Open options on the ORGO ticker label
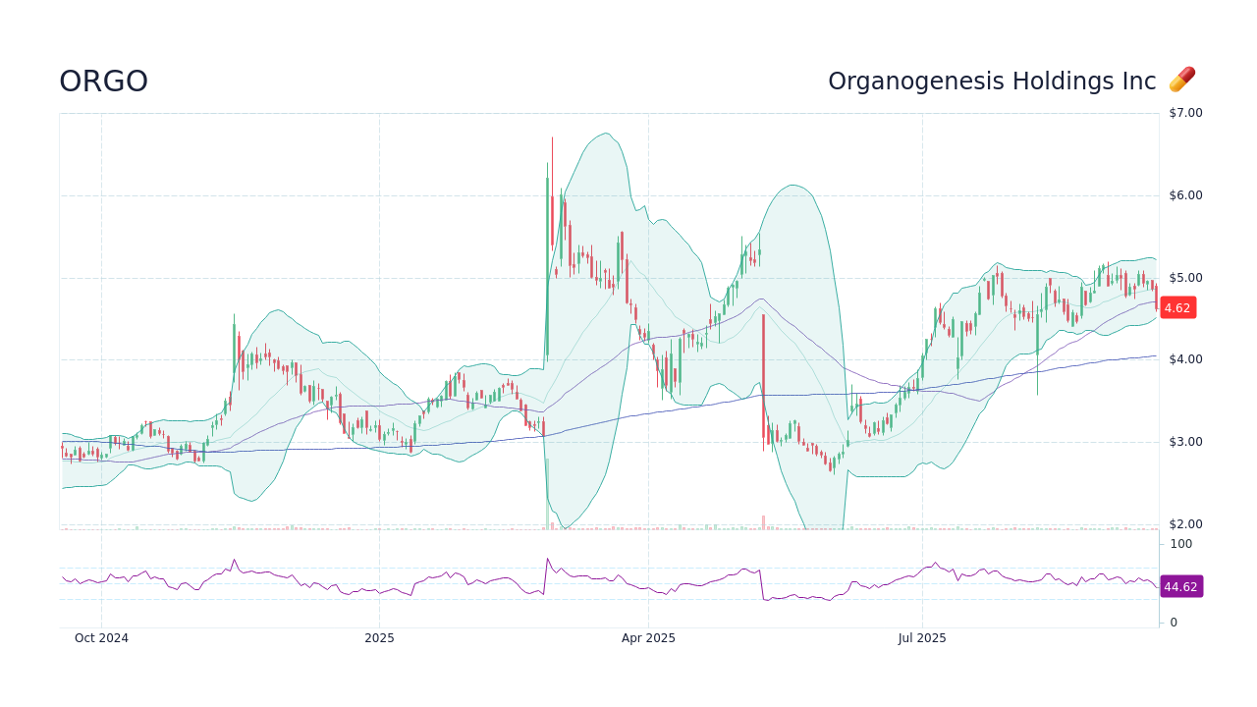Screen dimensions: 1257x707 [103, 81]
